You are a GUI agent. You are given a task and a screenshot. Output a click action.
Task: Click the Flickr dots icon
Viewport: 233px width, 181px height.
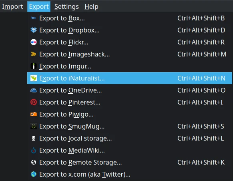pyautogui.click(x=34, y=42)
